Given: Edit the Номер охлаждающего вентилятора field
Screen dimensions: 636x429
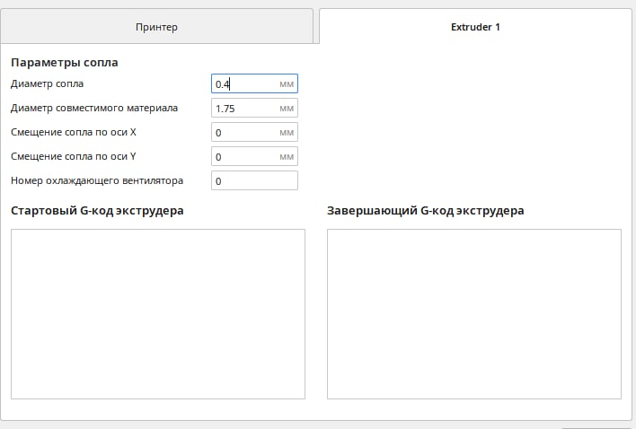Looking at the screenshot, I should click(254, 180).
